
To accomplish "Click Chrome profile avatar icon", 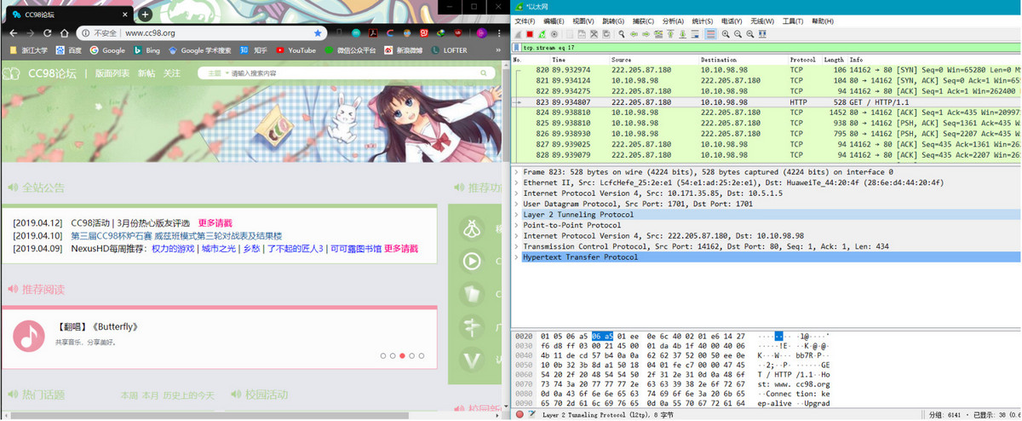I will tap(481, 33).
